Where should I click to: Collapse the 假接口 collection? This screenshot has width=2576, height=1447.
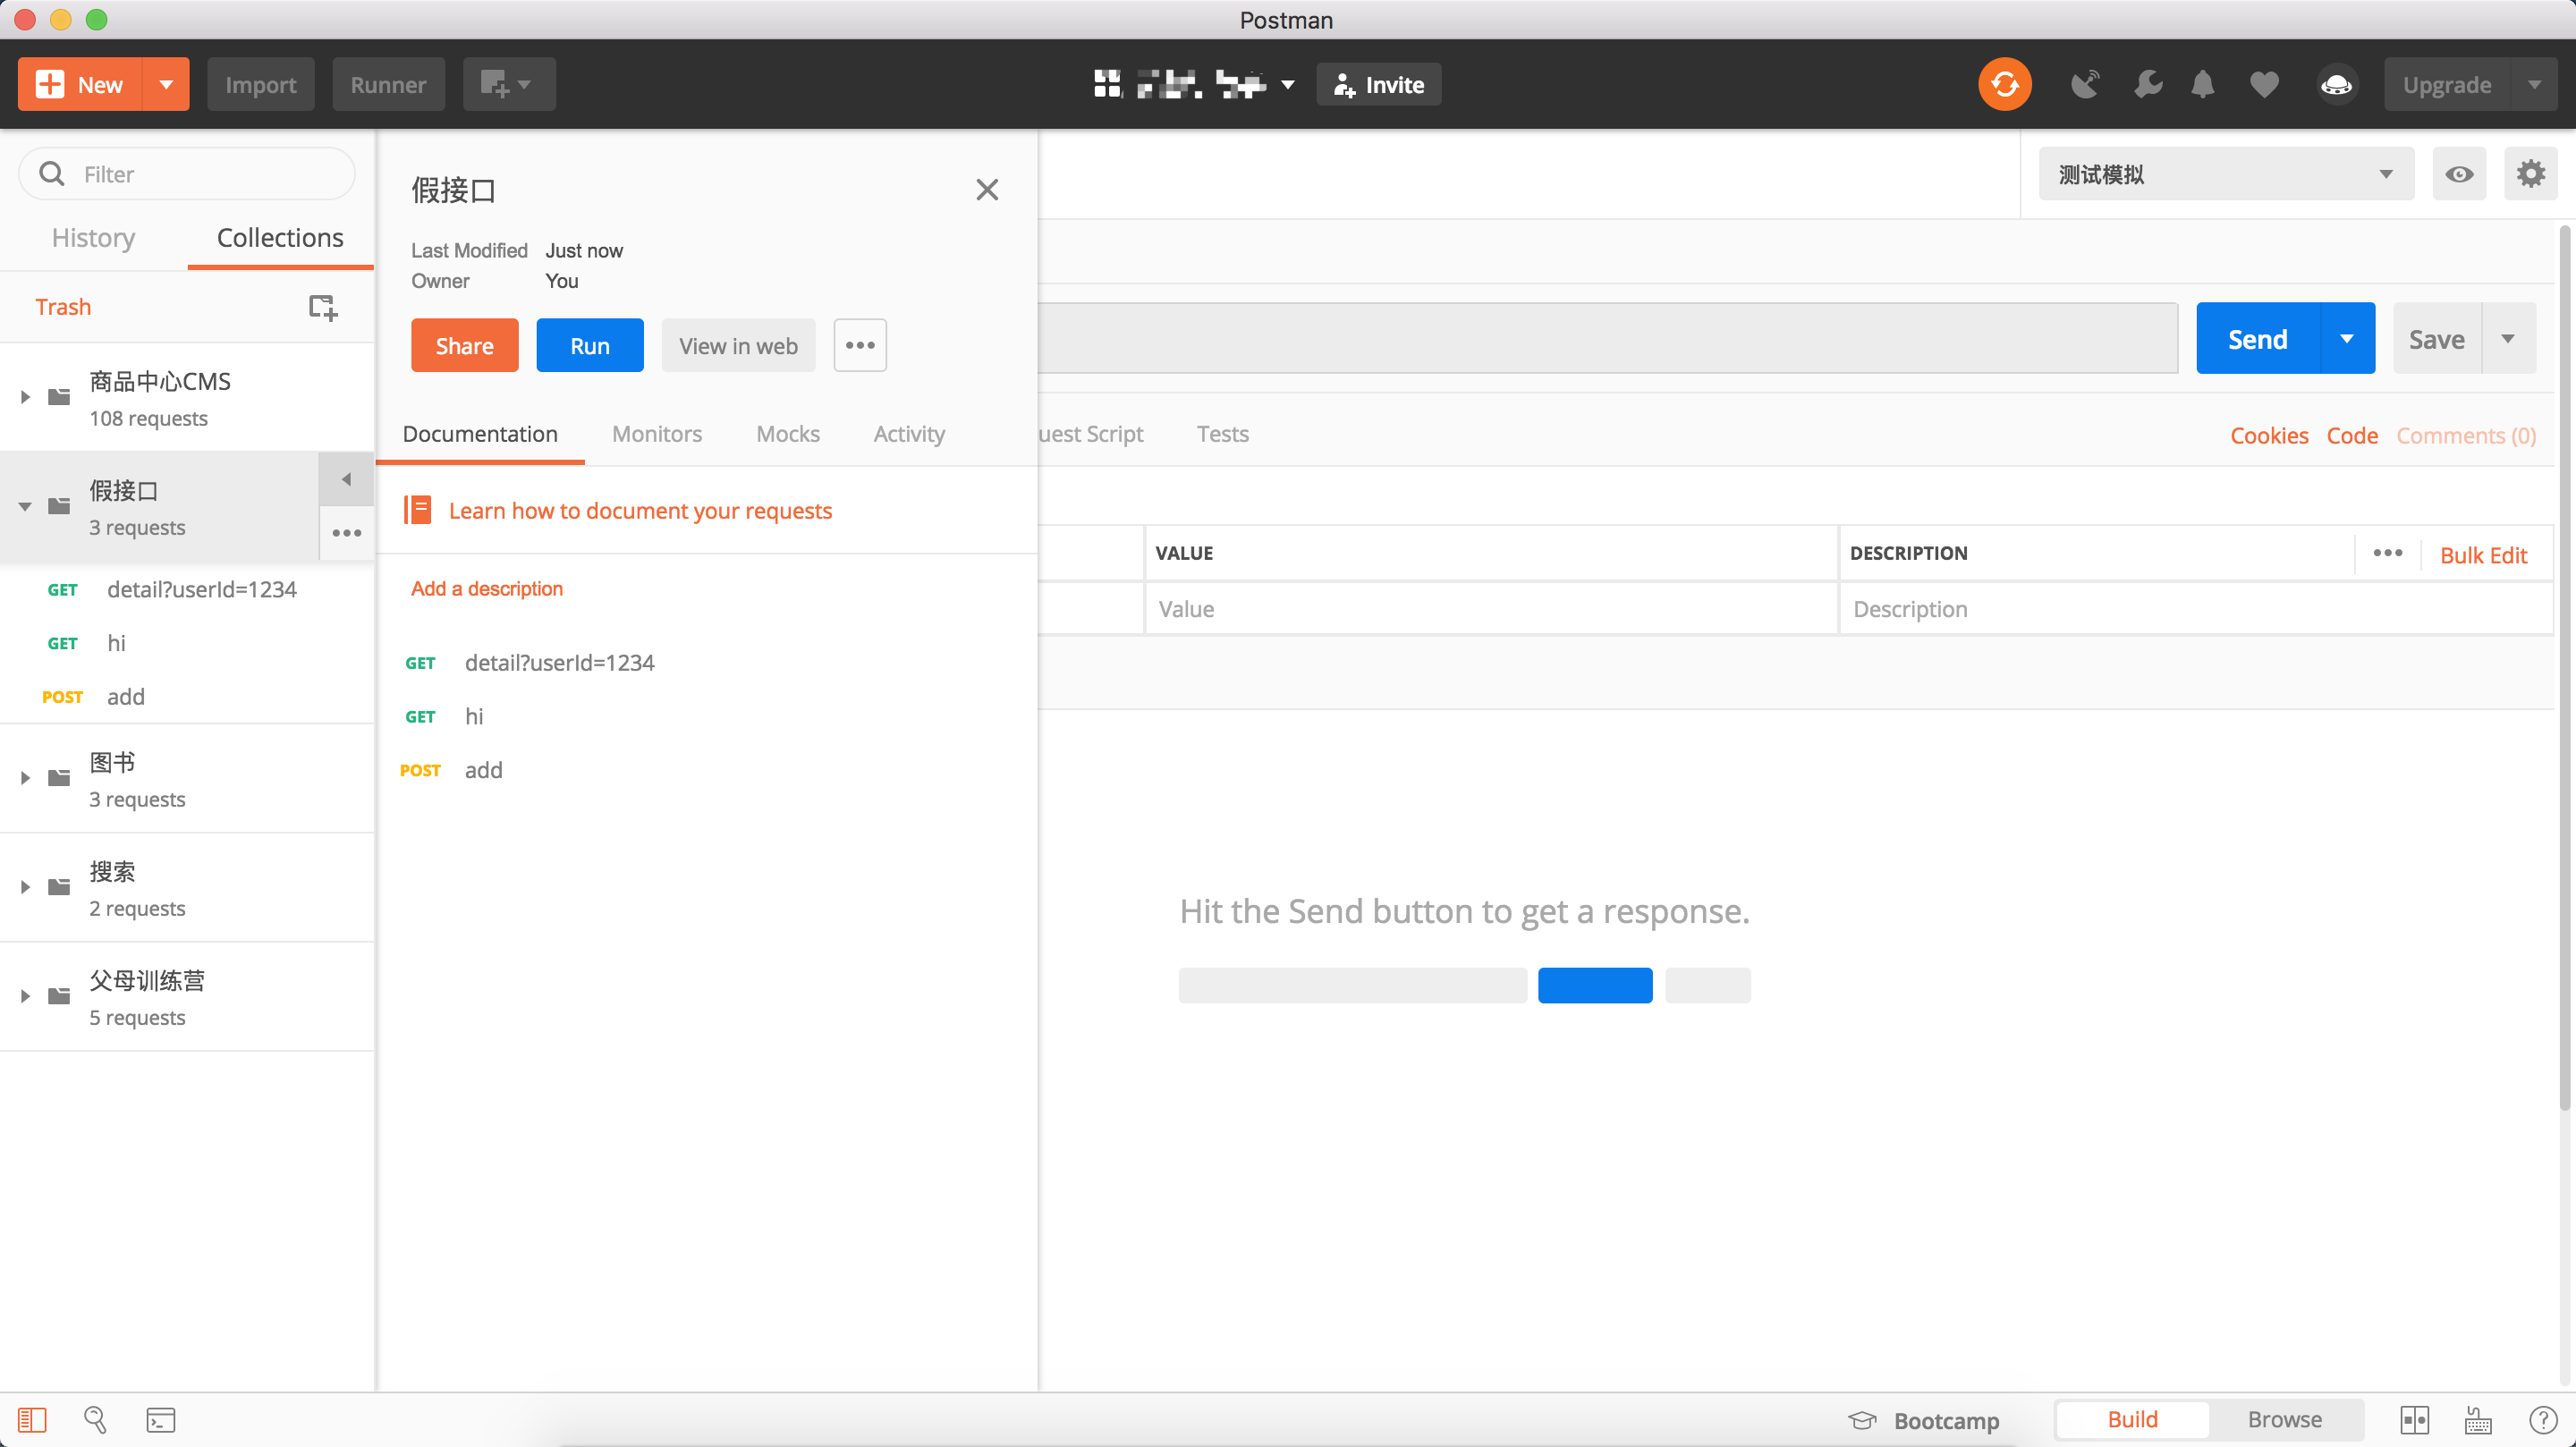(25, 506)
